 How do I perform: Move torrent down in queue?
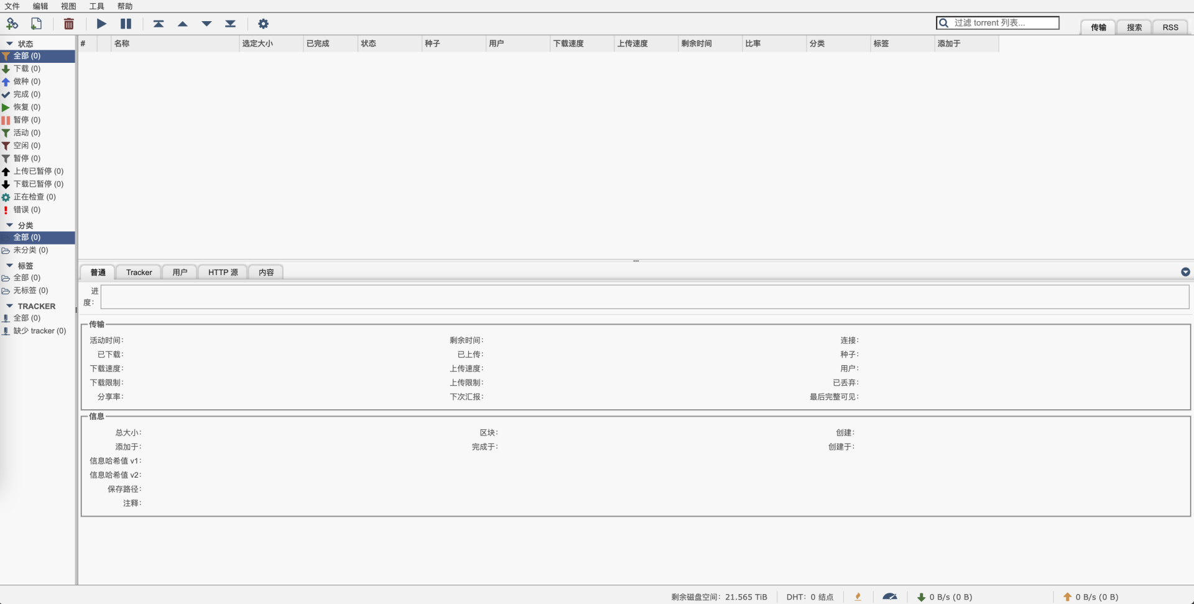pyautogui.click(x=206, y=24)
